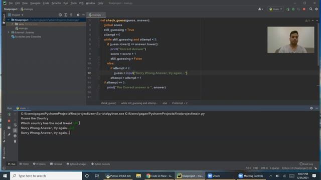Print the Run console output

(x=15, y=135)
